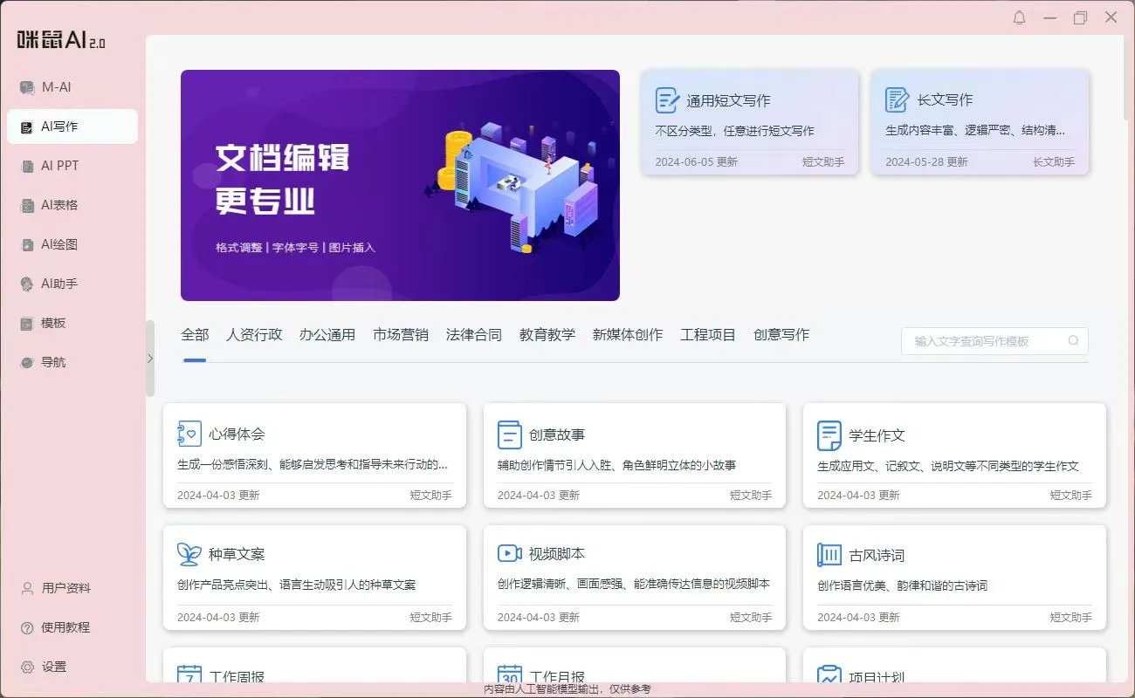Open the 创意故事 template title
The height and width of the screenshot is (698, 1135).
(557, 435)
